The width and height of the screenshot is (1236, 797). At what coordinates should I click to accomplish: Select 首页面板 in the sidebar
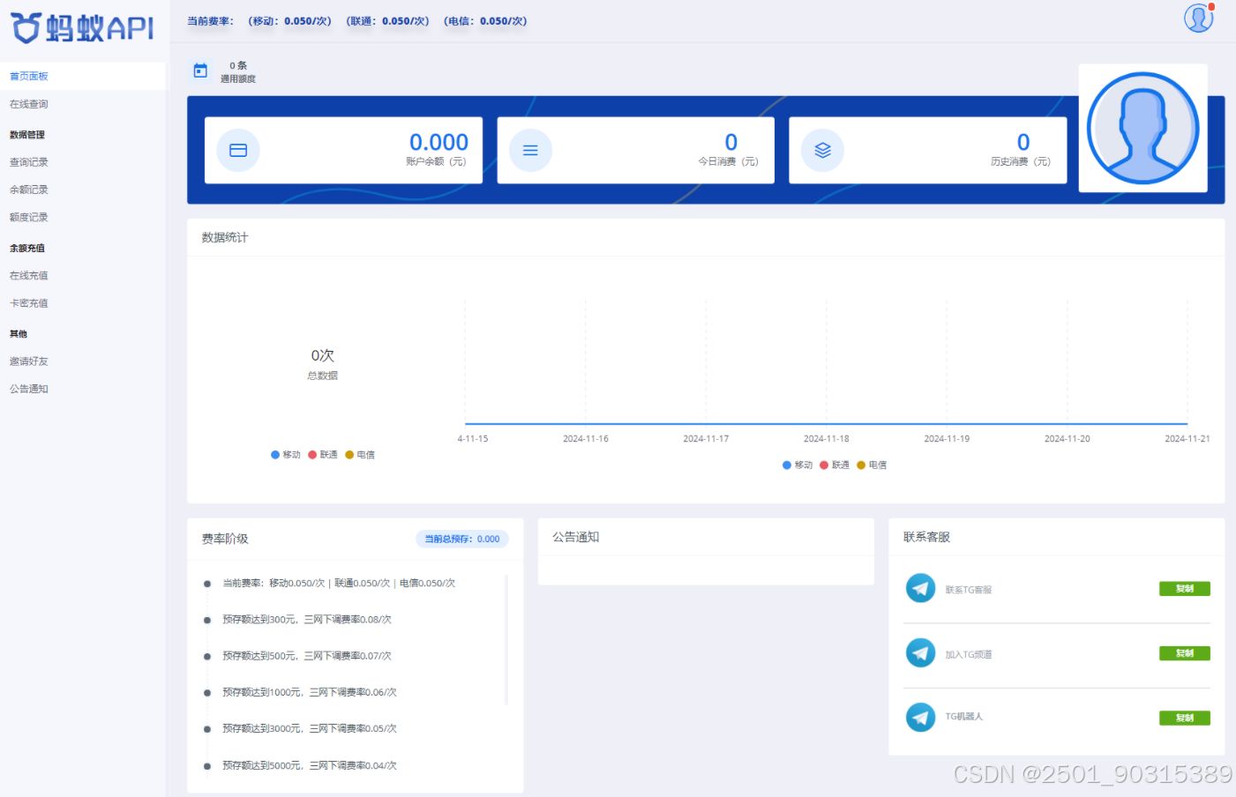[x=29, y=76]
